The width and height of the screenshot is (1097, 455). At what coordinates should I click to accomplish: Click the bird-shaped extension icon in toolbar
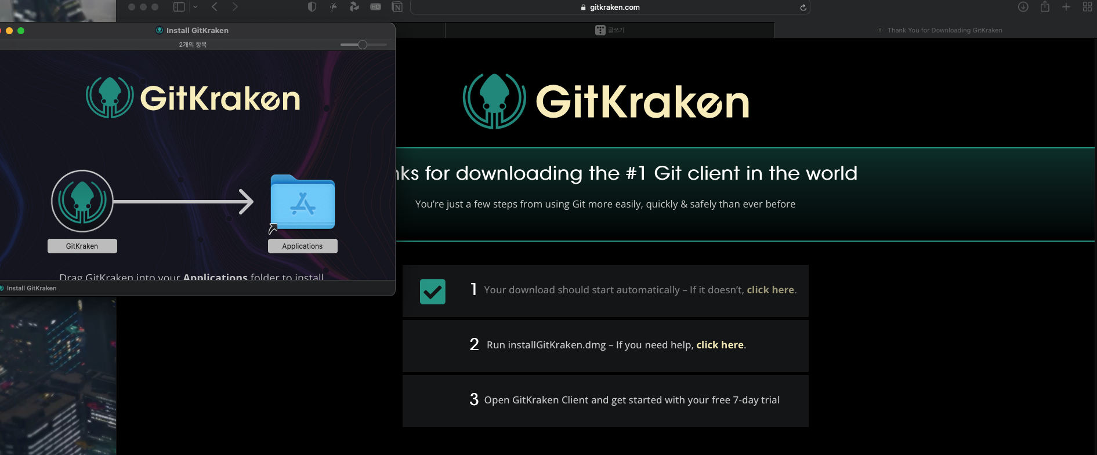(x=334, y=7)
